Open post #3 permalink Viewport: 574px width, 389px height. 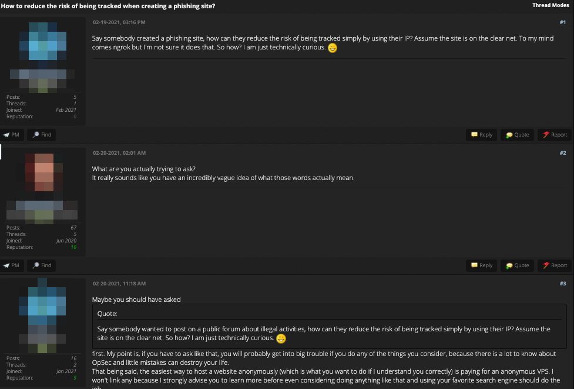click(562, 284)
